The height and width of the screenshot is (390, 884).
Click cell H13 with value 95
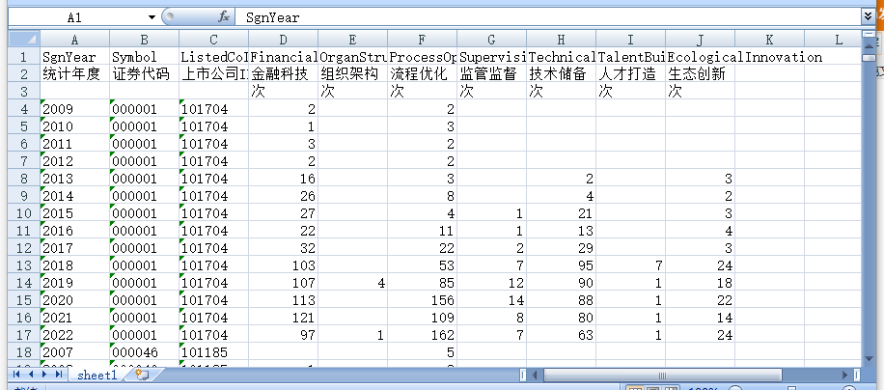[561, 265]
